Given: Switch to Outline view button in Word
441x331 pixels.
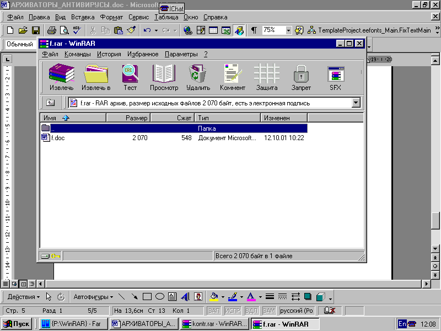Looking at the screenshot, I should pyautogui.click(x=33, y=284).
